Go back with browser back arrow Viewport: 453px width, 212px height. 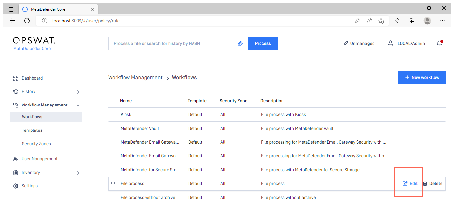point(12,21)
